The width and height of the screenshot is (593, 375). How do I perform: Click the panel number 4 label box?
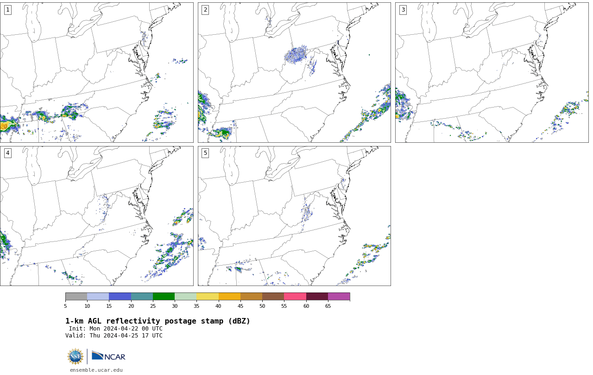7,153
